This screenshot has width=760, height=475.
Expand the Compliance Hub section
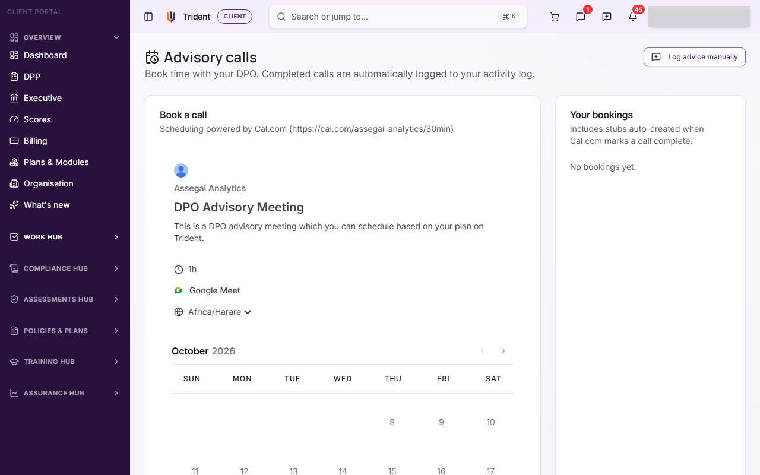coord(65,268)
